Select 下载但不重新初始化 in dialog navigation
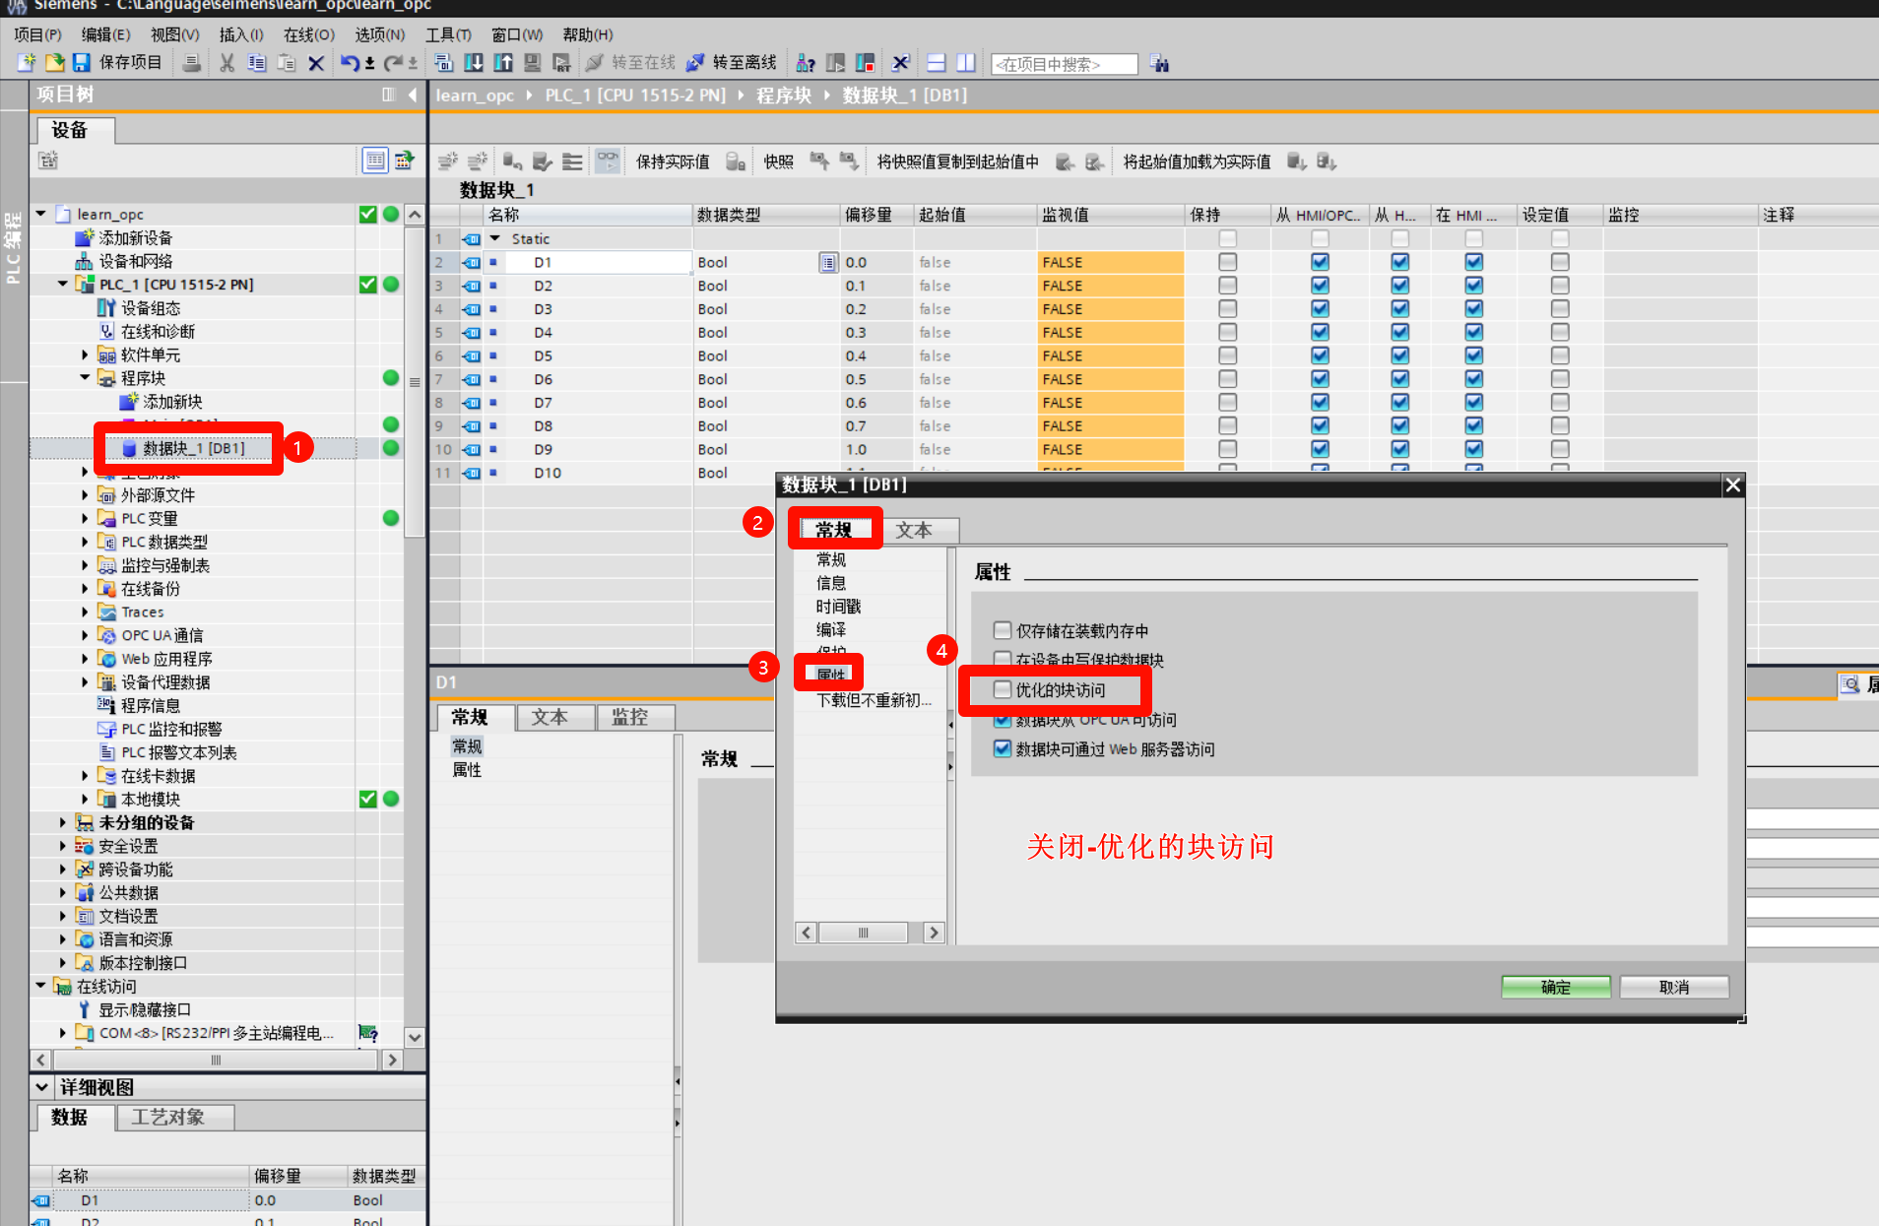Viewport: 1879px width, 1226px height. (x=873, y=700)
